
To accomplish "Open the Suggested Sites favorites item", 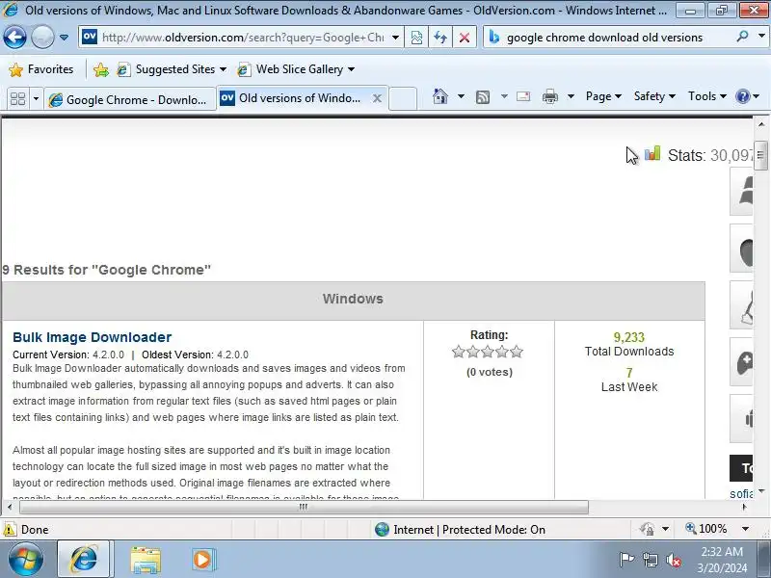I will pos(172,69).
